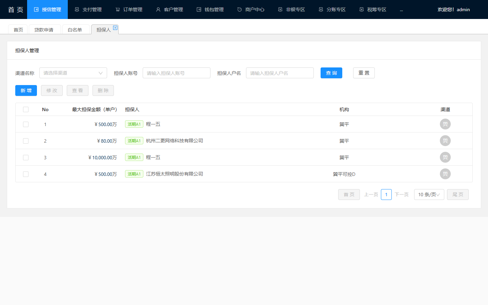The width and height of the screenshot is (488, 305).
Task: Open the 税筹专区 menu
Action: tap(373, 9)
